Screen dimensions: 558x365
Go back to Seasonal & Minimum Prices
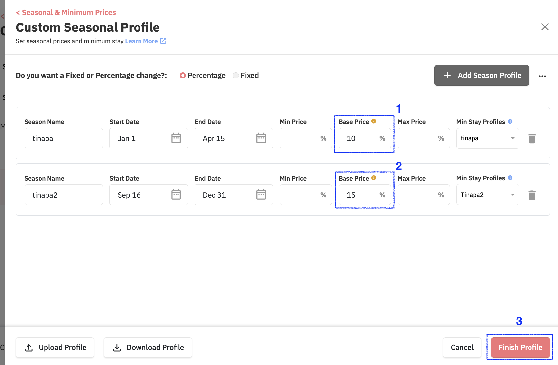[x=66, y=12]
